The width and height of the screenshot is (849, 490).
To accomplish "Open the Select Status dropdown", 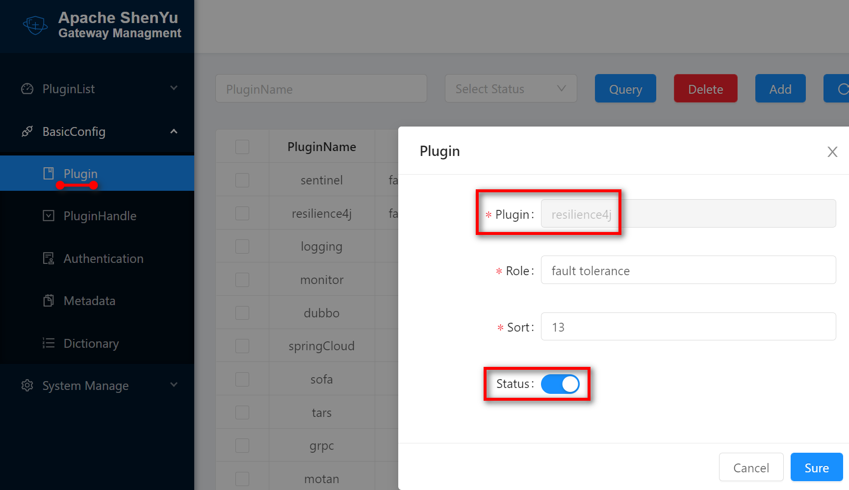I will pos(511,89).
